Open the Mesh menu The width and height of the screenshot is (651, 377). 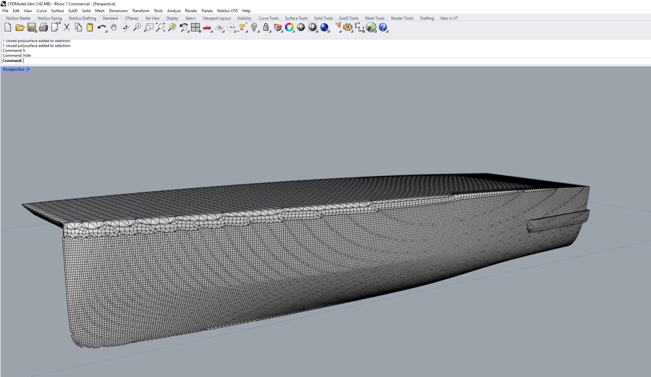100,11
